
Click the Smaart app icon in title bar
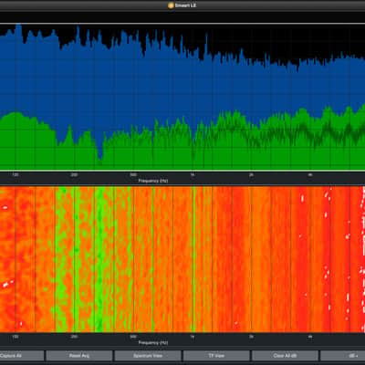171,5
